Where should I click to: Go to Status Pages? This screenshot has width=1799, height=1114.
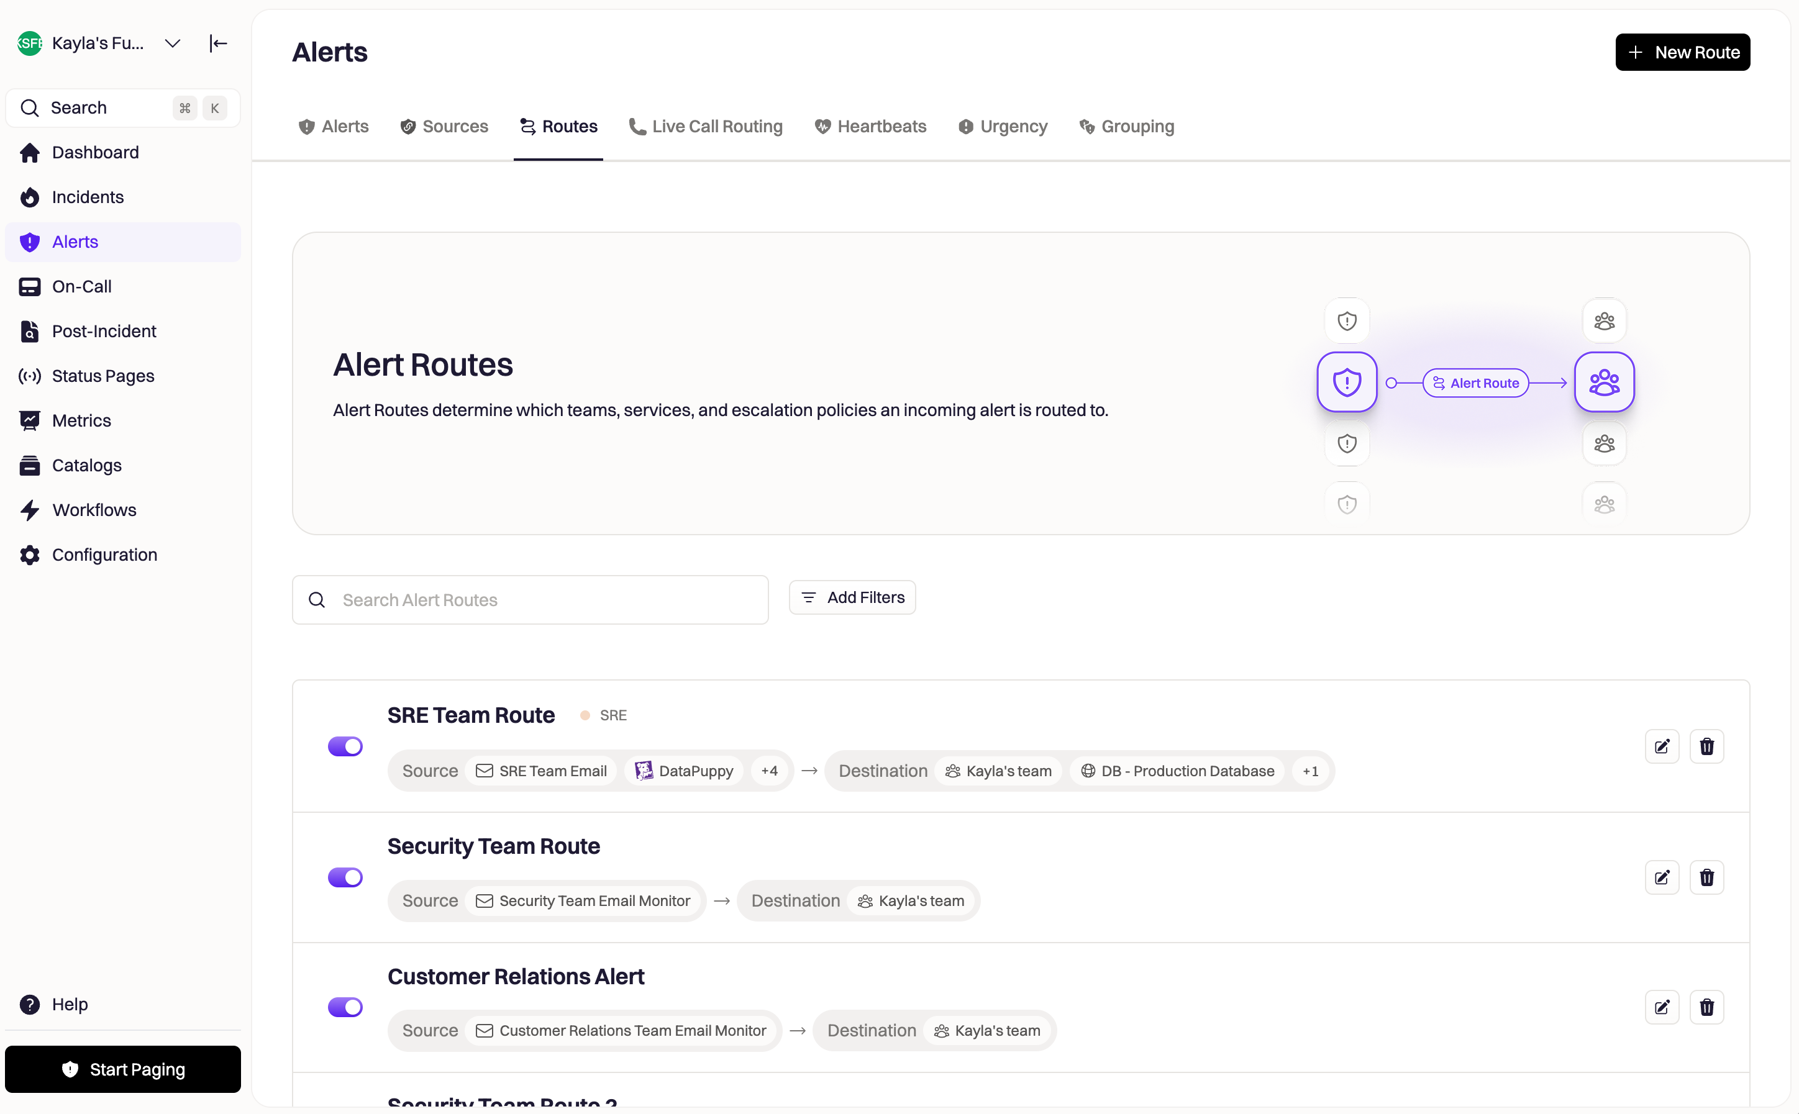102,376
